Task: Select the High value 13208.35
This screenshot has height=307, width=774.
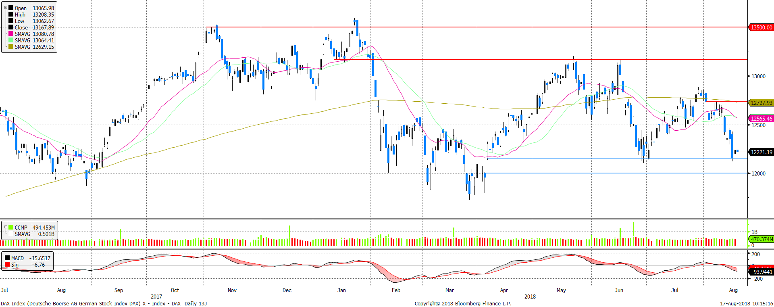Action: [x=43, y=15]
